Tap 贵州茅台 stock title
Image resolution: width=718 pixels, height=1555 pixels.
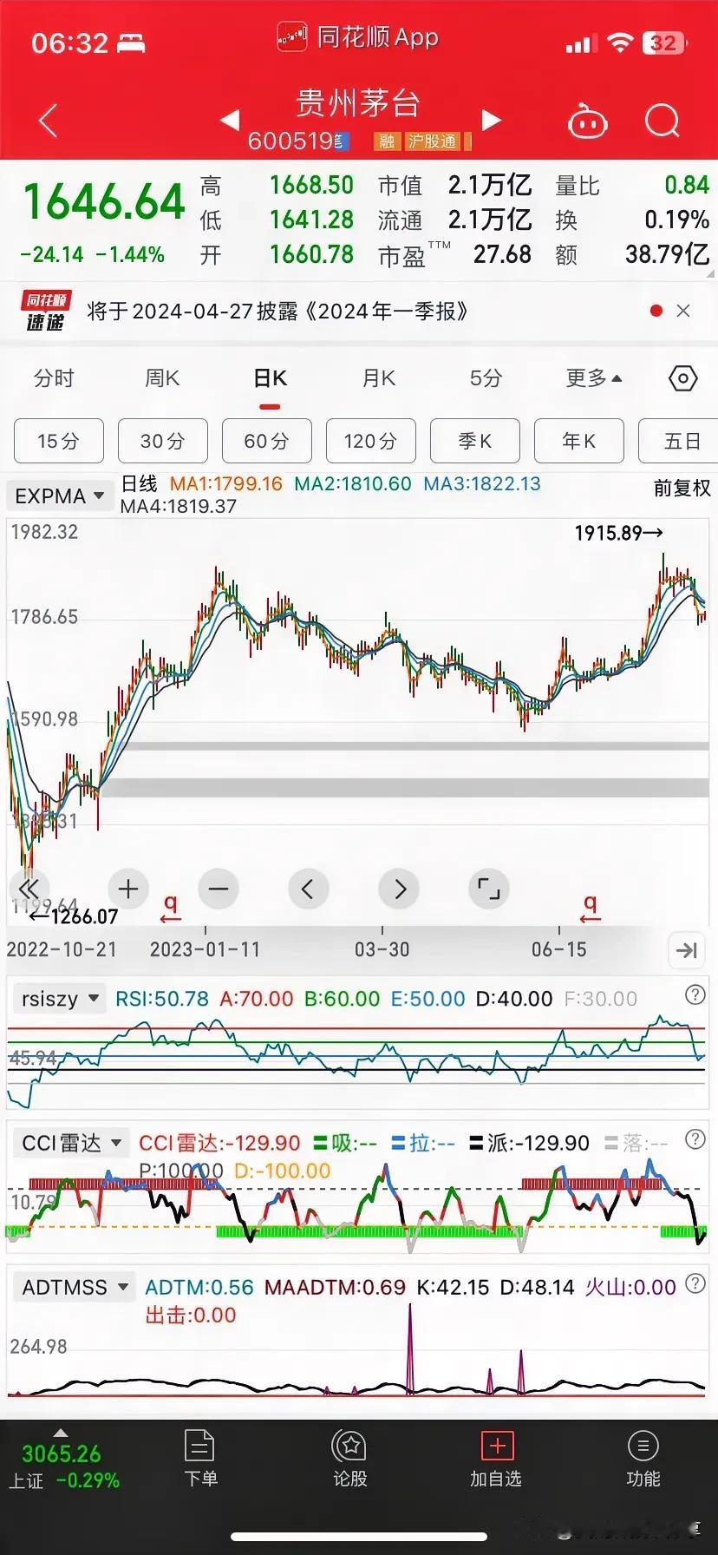(358, 104)
